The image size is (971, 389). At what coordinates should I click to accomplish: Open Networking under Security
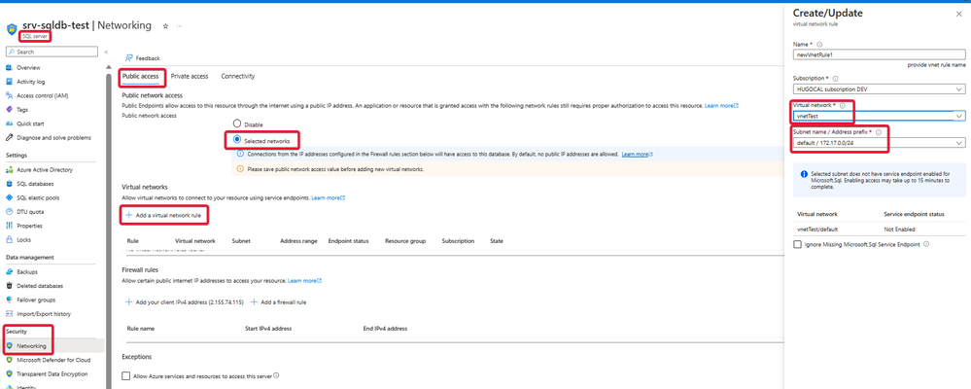[31, 345]
